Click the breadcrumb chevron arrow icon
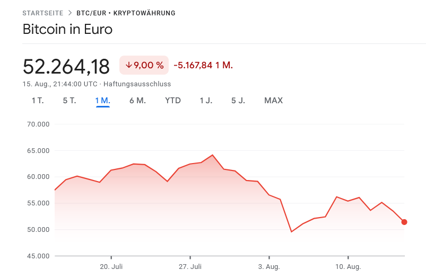Image resolution: width=426 pixels, height=279 pixels. 70,13
